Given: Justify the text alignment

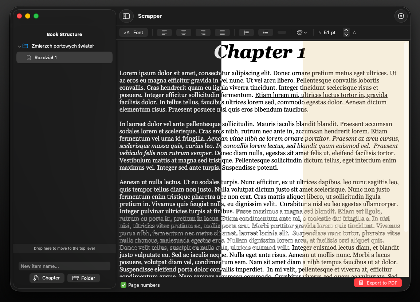Looking at the screenshot, I should (222, 33).
